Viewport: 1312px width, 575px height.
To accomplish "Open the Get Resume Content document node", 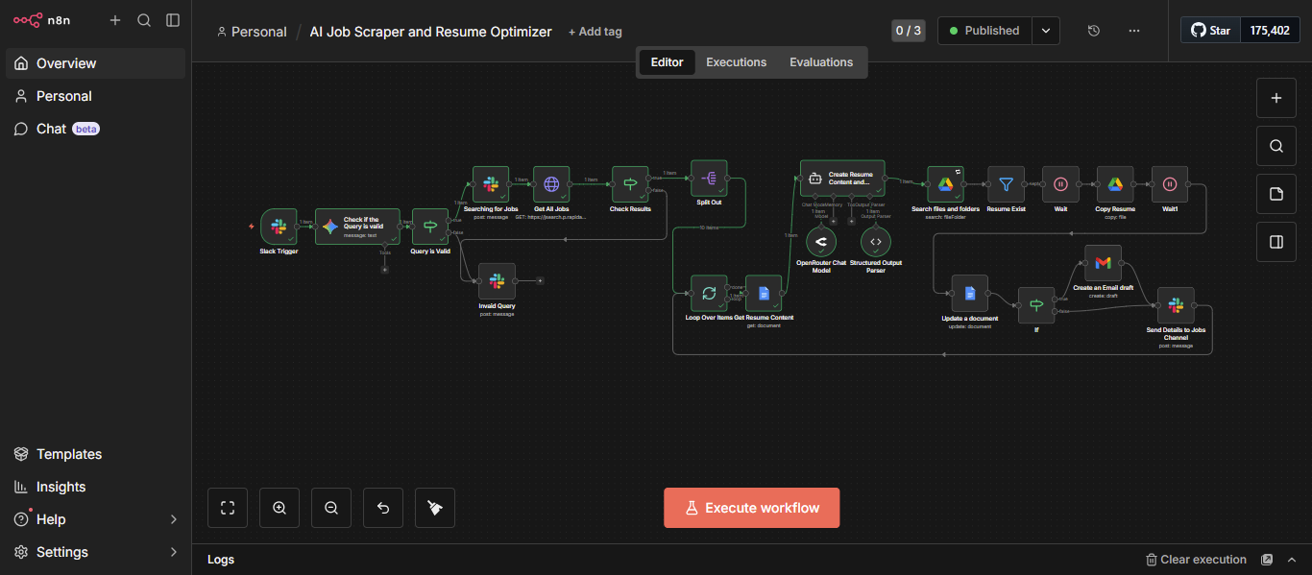I will point(764,293).
